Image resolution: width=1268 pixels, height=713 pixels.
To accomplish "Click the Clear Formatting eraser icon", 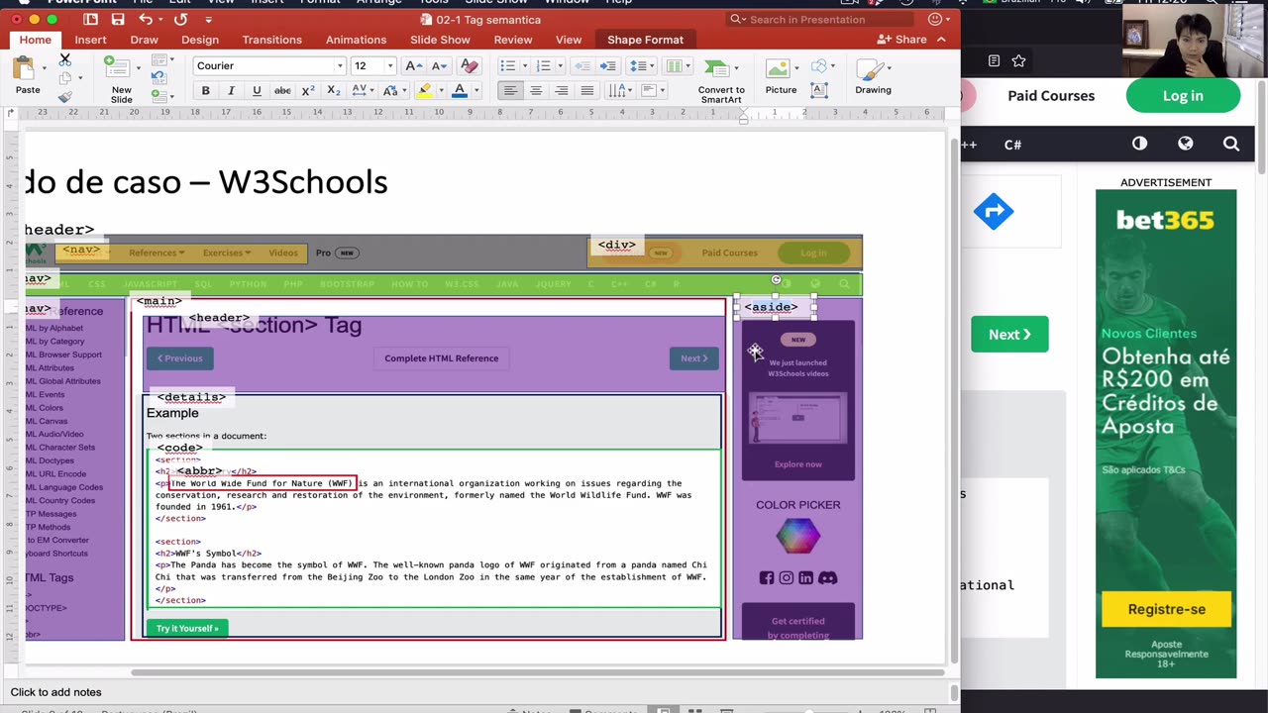I will [x=470, y=65].
